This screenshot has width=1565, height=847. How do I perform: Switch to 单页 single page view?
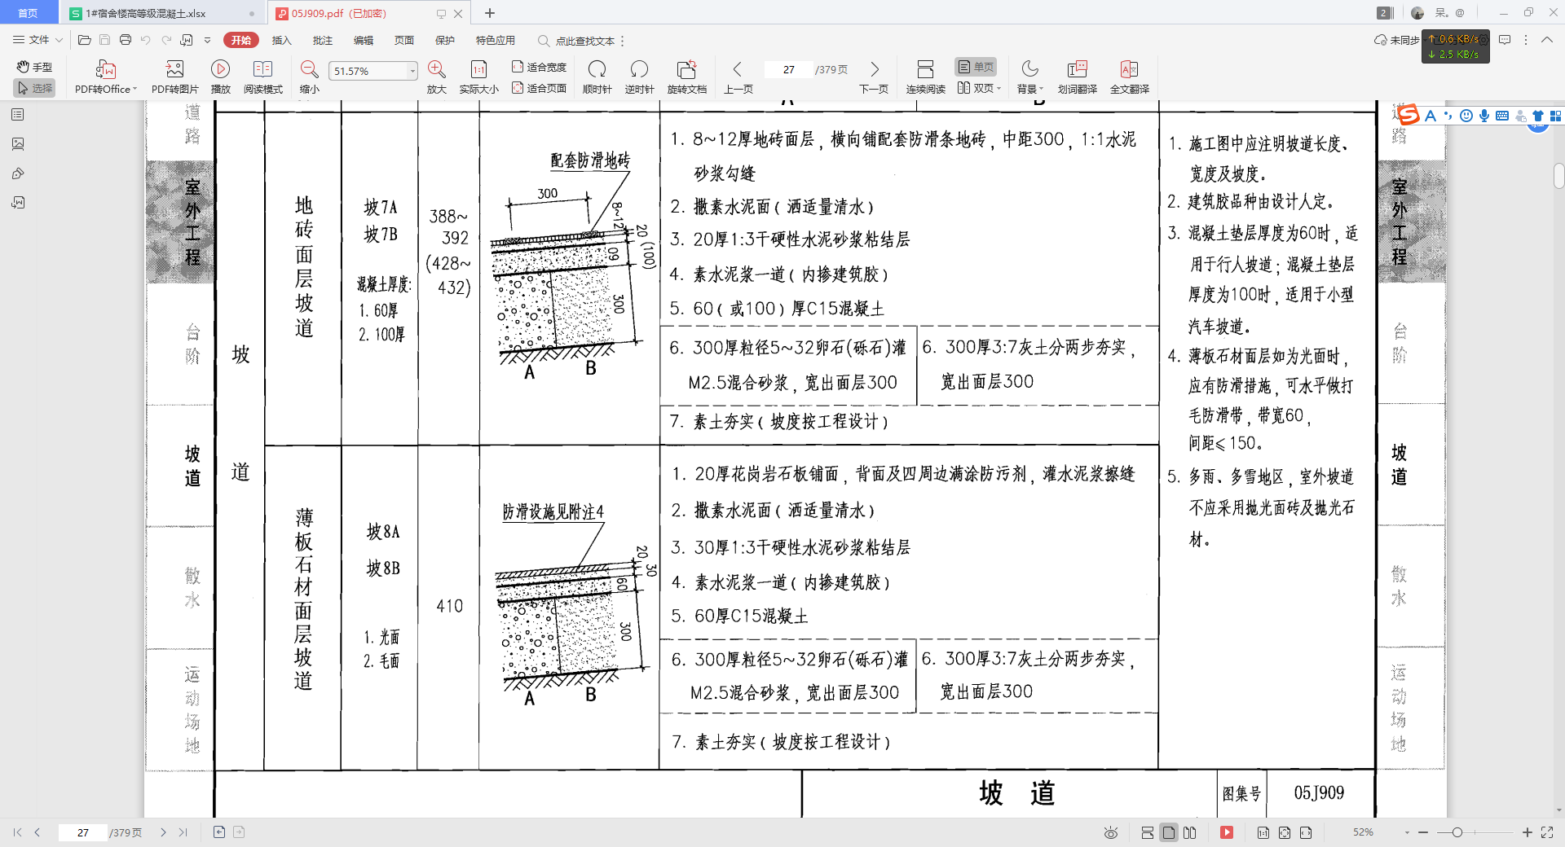click(x=976, y=67)
